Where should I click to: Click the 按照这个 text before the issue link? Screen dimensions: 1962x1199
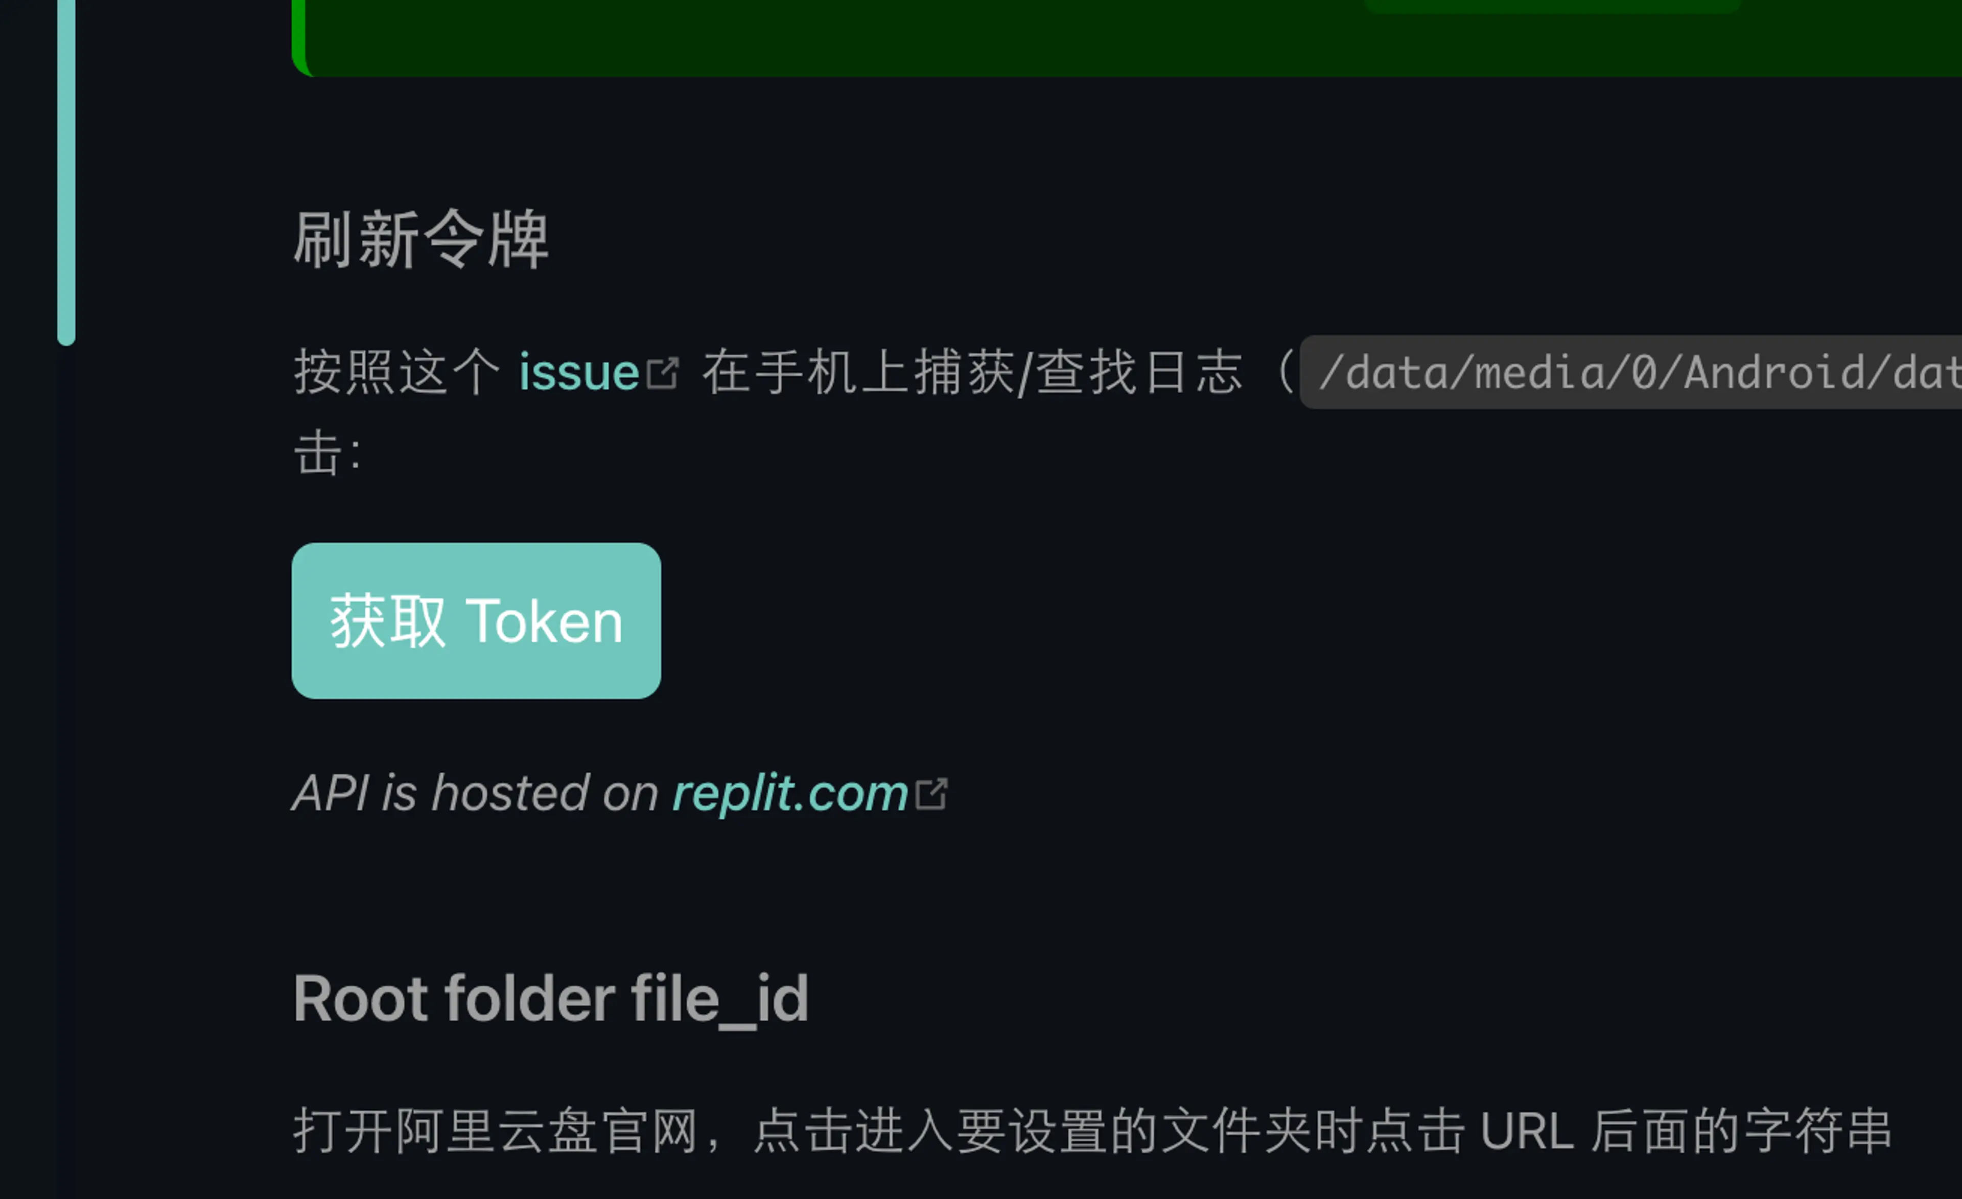coord(396,372)
